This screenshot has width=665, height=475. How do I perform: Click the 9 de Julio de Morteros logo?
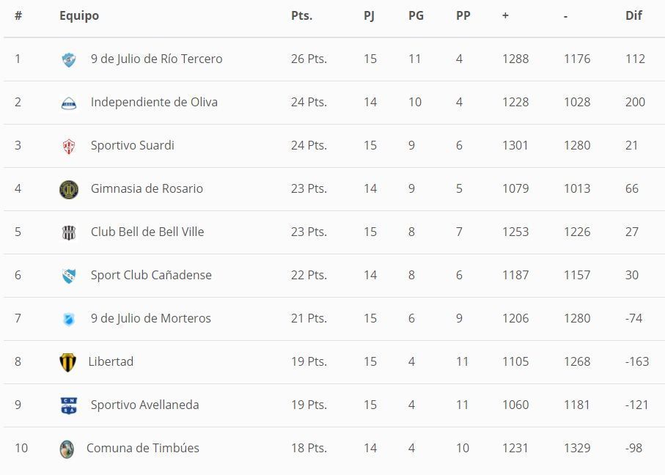(68, 319)
